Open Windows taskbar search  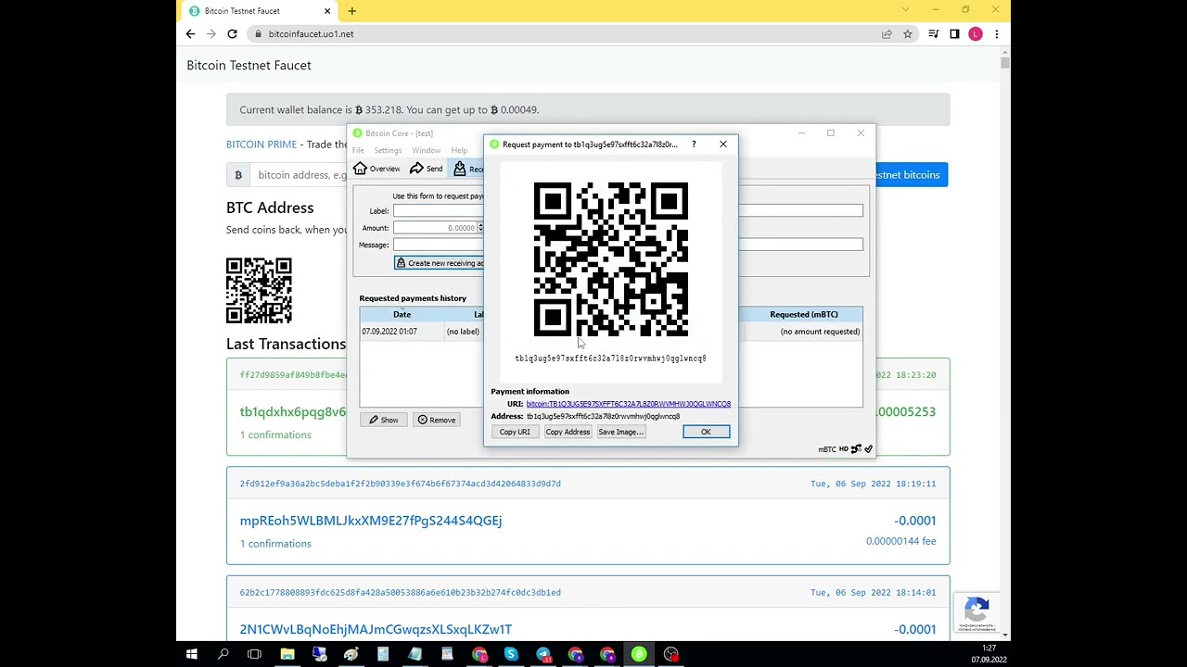223,655
